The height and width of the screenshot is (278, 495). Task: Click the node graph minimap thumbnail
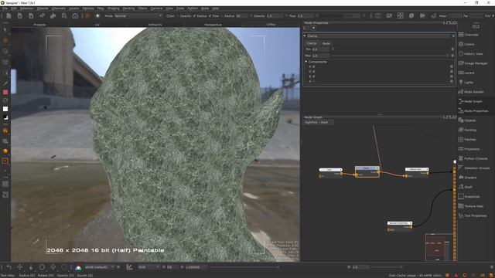click(439, 247)
